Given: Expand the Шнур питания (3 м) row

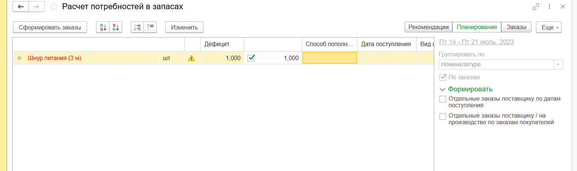Looking at the screenshot, I should [20, 58].
